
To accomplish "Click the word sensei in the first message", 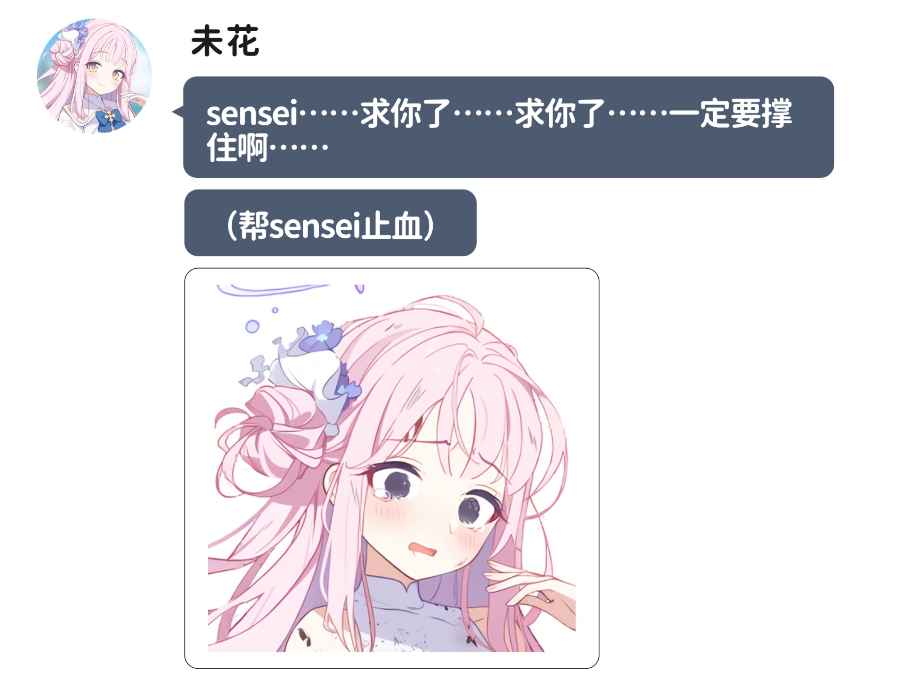I will click(x=252, y=114).
